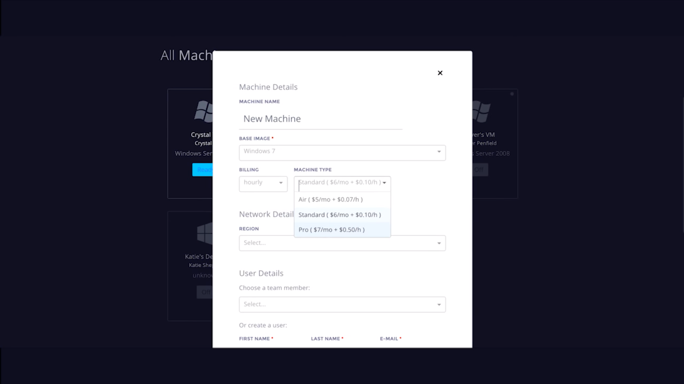Open the Base Image dropdown

click(x=338, y=153)
